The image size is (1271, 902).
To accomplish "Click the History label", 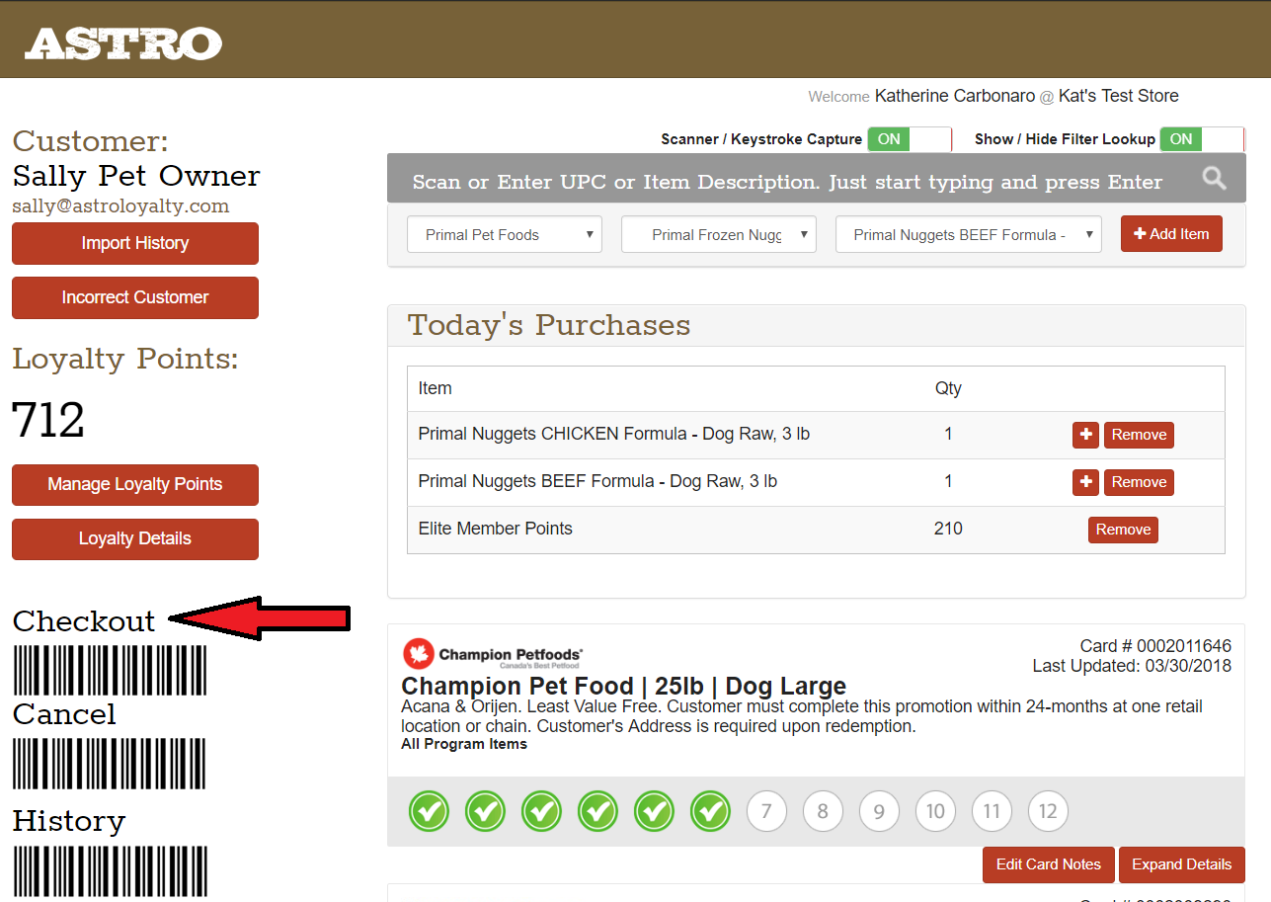I will point(69,821).
